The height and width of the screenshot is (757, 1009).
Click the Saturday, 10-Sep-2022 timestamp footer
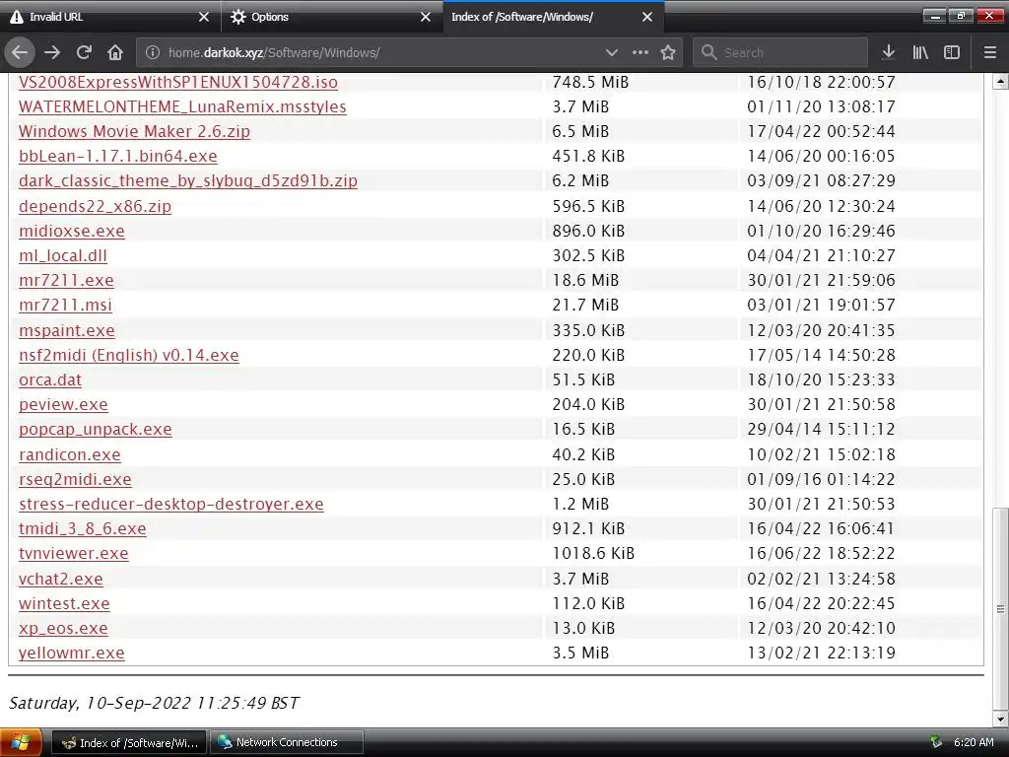coord(154,703)
